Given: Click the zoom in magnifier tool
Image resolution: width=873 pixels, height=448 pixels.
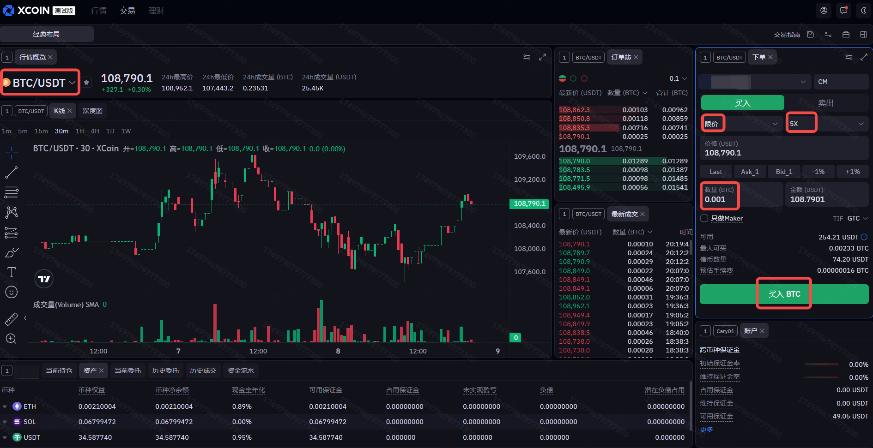Looking at the screenshot, I should (12, 339).
